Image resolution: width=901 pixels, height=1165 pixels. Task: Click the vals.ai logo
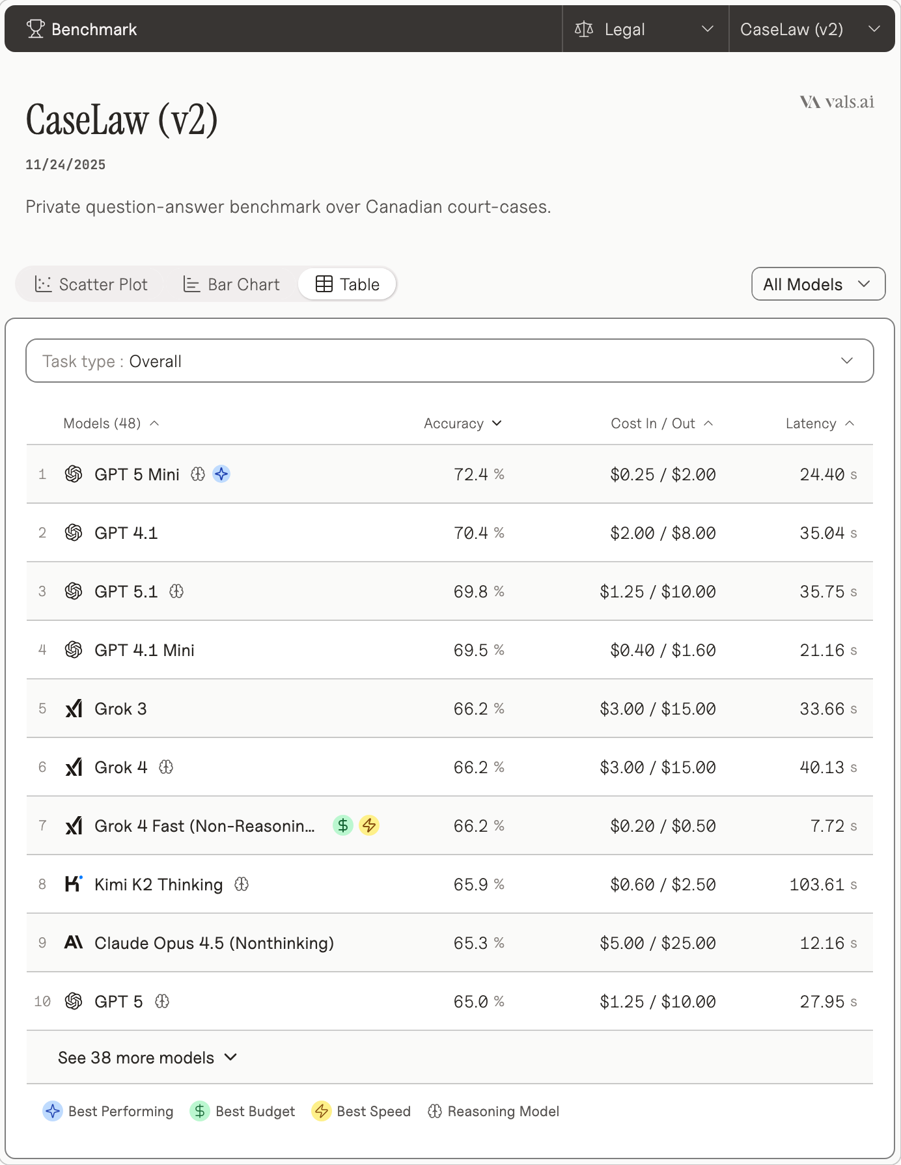837,102
